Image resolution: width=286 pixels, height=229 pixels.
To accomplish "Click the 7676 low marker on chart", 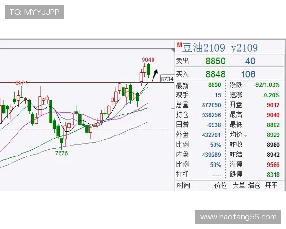I will tap(61, 153).
